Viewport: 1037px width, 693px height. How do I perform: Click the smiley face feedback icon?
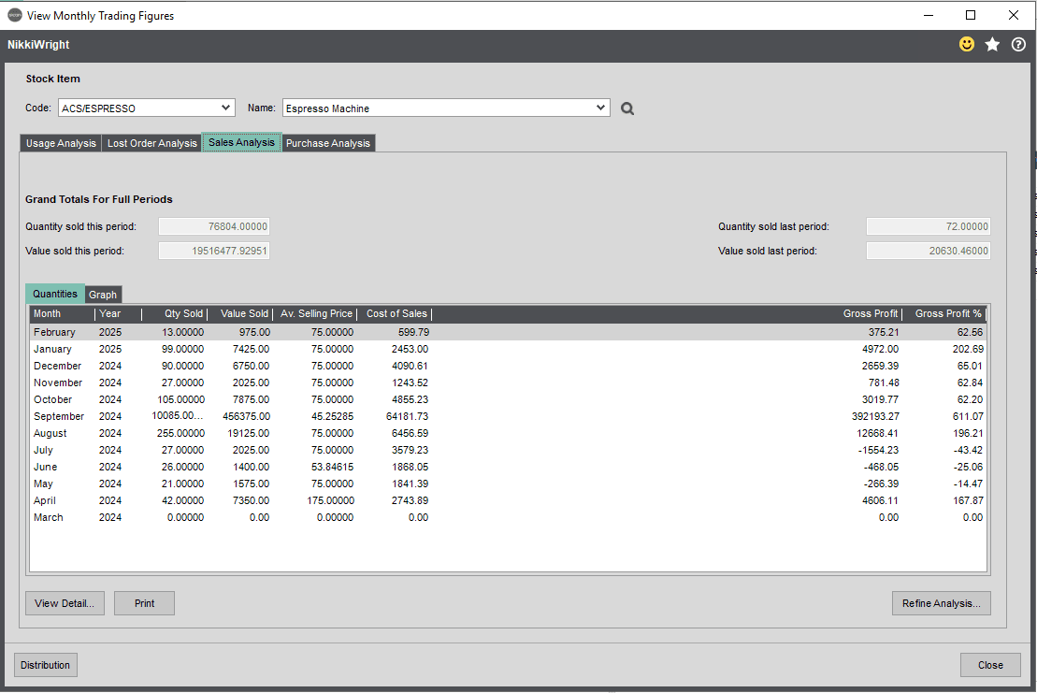(x=966, y=44)
